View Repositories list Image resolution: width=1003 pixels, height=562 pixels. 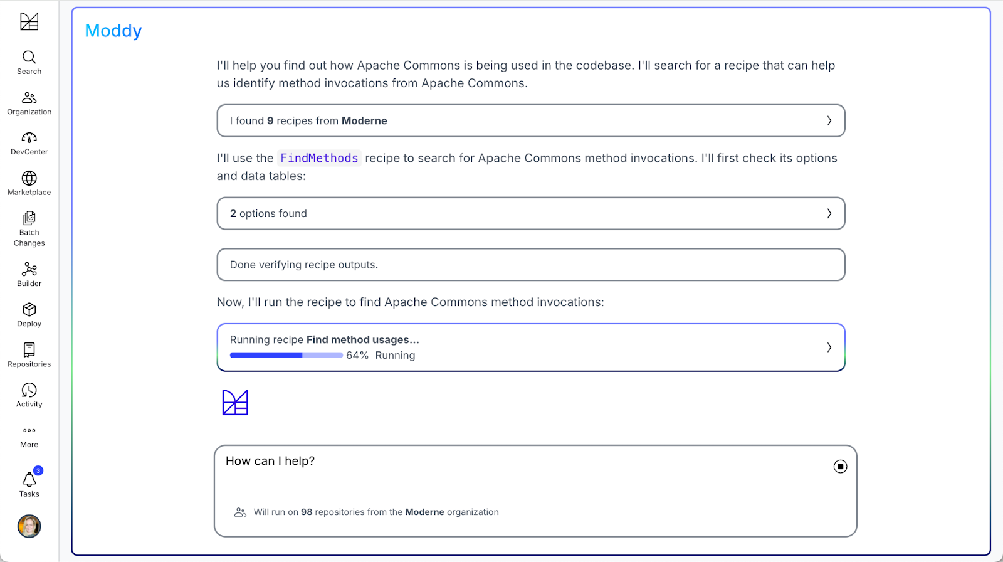pyautogui.click(x=29, y=355)
